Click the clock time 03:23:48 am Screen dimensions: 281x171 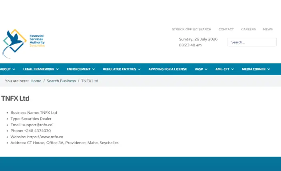coord(190,45)
